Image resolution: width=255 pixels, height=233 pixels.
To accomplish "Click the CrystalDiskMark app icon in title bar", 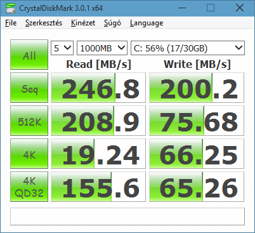I will point(10,8).
